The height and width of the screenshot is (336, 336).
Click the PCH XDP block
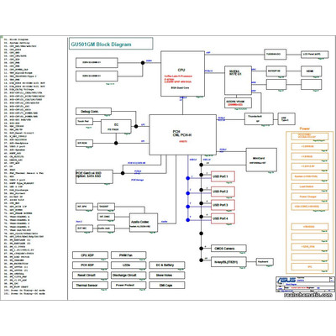click(x=90, y=265)
